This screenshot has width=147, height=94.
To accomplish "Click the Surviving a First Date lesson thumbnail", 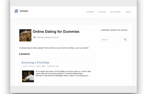I will [28, 76].
